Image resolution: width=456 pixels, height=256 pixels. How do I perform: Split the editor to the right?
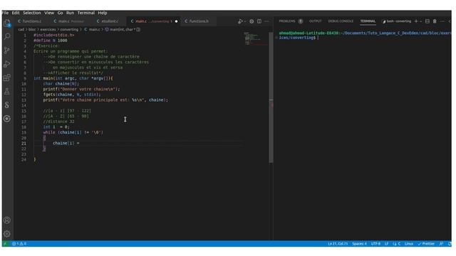click(259, 21)
